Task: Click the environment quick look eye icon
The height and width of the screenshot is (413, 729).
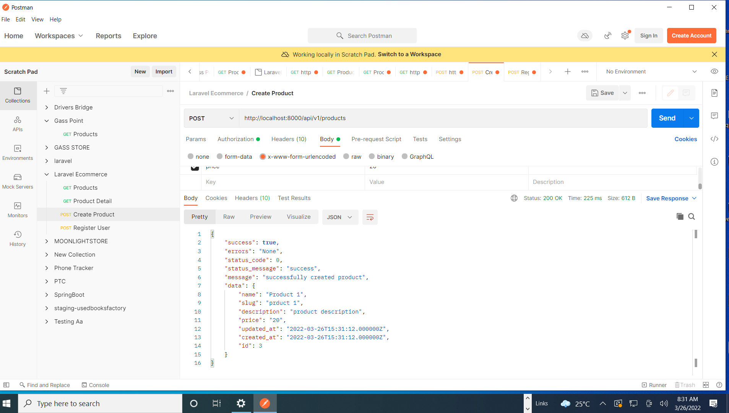Action: [x=714, y=72]
